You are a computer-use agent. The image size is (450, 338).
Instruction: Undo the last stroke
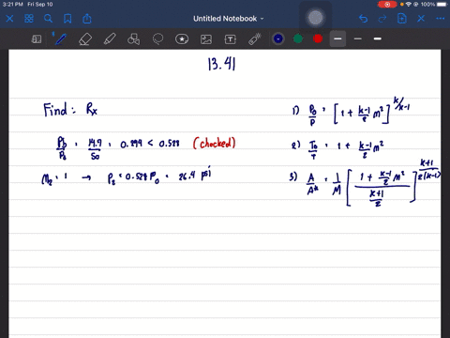point(363,19)
